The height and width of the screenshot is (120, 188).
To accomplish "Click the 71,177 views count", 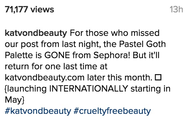I will [29, 9].
